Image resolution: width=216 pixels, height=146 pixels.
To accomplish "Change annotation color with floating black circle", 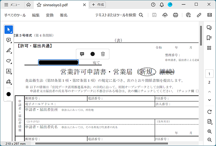I will click(93, 54).
